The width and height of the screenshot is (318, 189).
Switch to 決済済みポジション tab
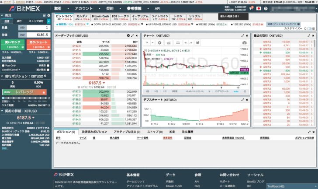94,132
